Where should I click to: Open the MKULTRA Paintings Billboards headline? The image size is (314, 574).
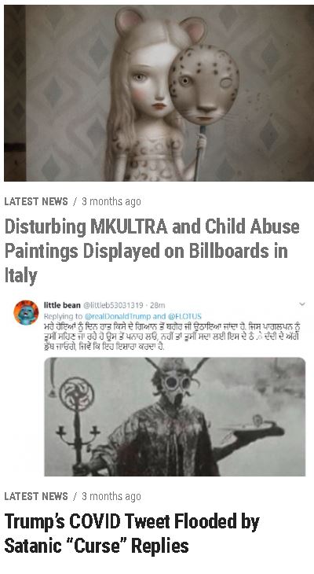[x=152, y=251]
